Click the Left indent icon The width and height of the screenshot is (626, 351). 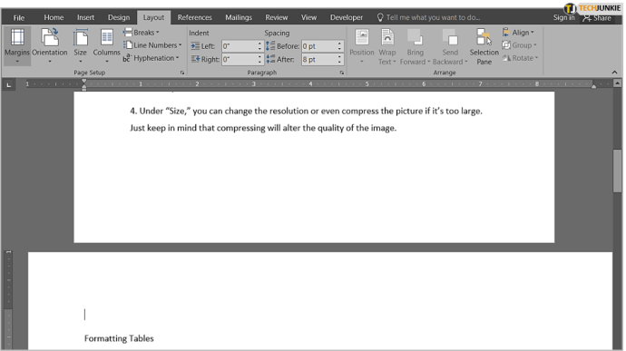point(195,46)
